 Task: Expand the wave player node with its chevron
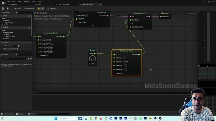click(x=92, y=26)
